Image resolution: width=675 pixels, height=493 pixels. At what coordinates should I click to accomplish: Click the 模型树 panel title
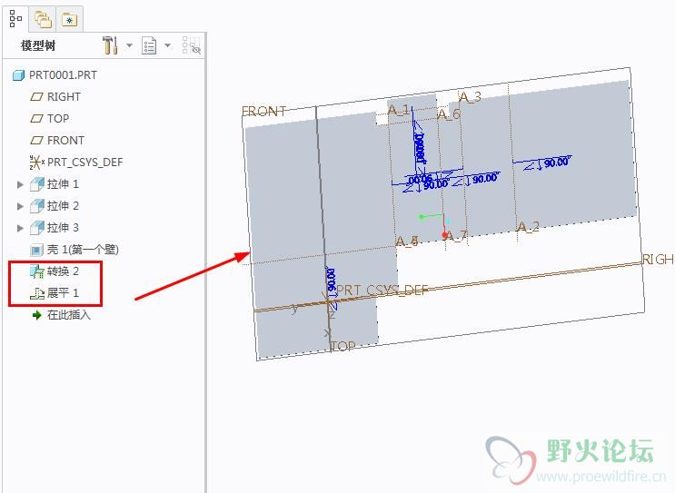click(x=38, y=45)
